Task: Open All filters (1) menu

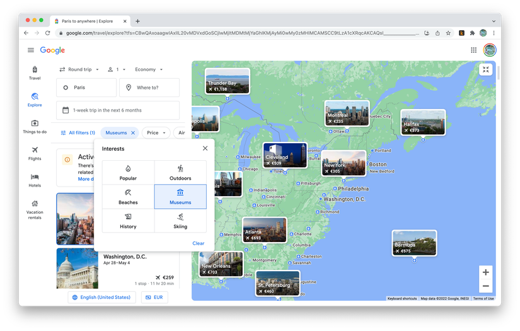Action: coord(78,133)
